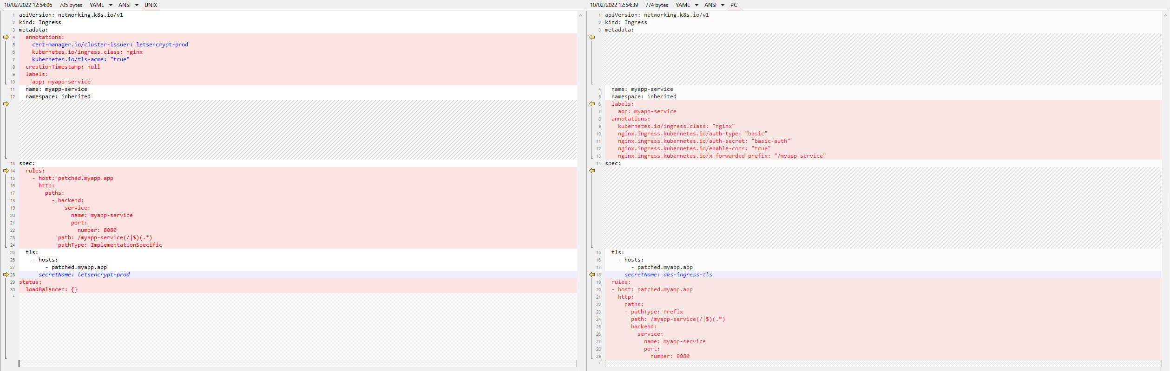The image size is (1170, 371).
Task: Click left pane 'number: 8080' line 22
Action: (97, 230)
